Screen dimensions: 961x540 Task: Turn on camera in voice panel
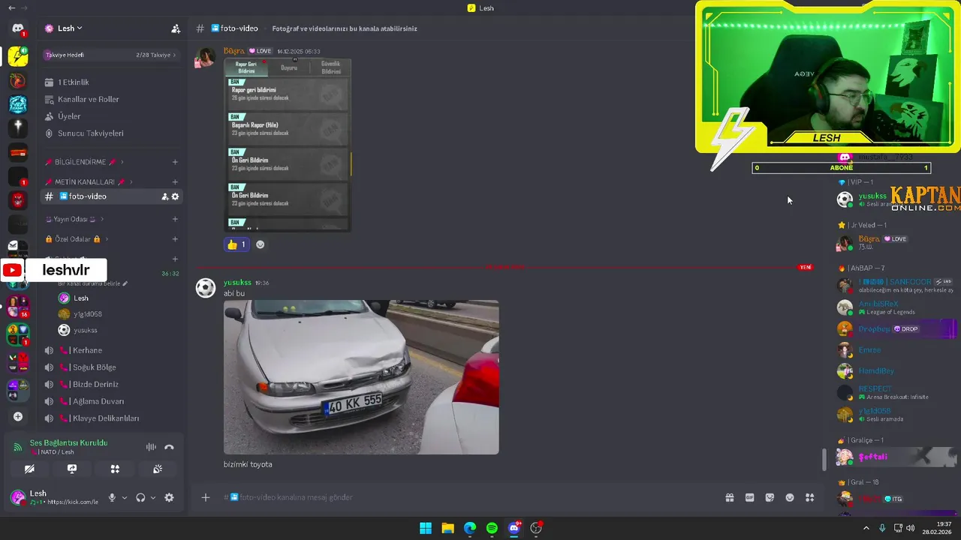coord(29,469)
